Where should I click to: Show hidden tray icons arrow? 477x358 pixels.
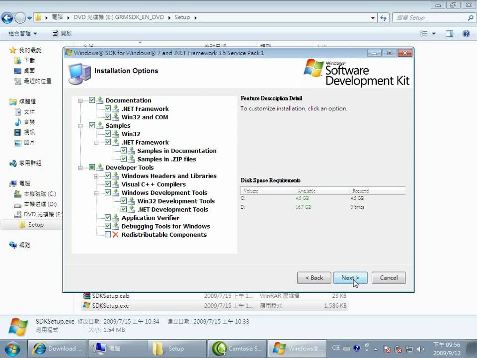[x=376, y=349]
